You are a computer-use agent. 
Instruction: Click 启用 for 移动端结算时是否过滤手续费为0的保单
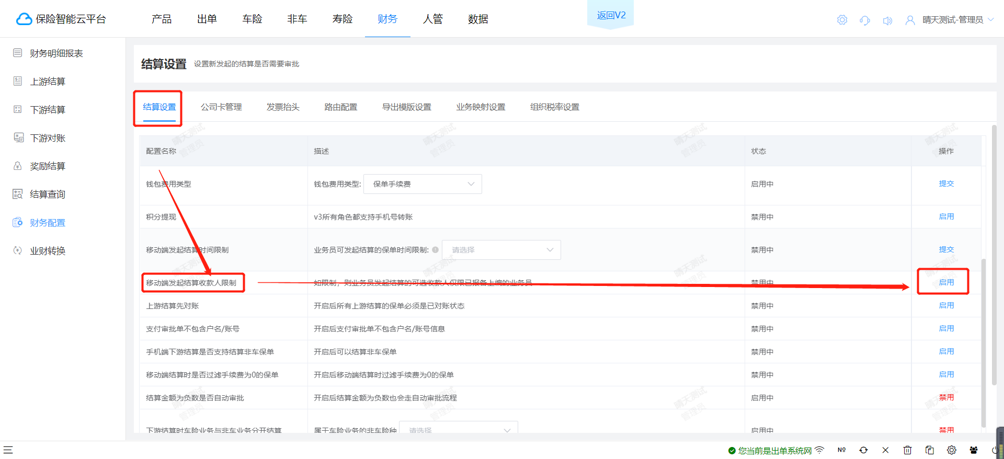point(946,374)
